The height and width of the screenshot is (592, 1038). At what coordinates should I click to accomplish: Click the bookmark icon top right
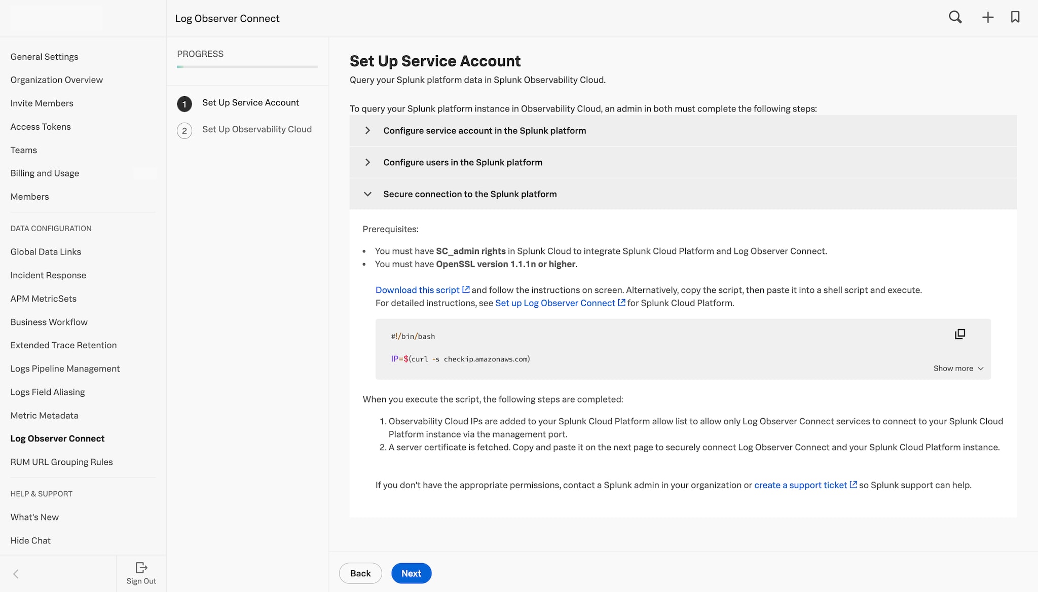[1015, 17]
